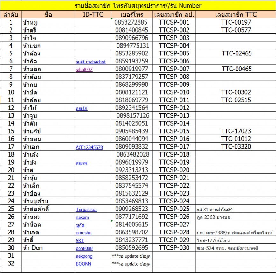The image size is (276, 273).
Task: Open the sukit.mahachot ID link
Action: [90, 62]
